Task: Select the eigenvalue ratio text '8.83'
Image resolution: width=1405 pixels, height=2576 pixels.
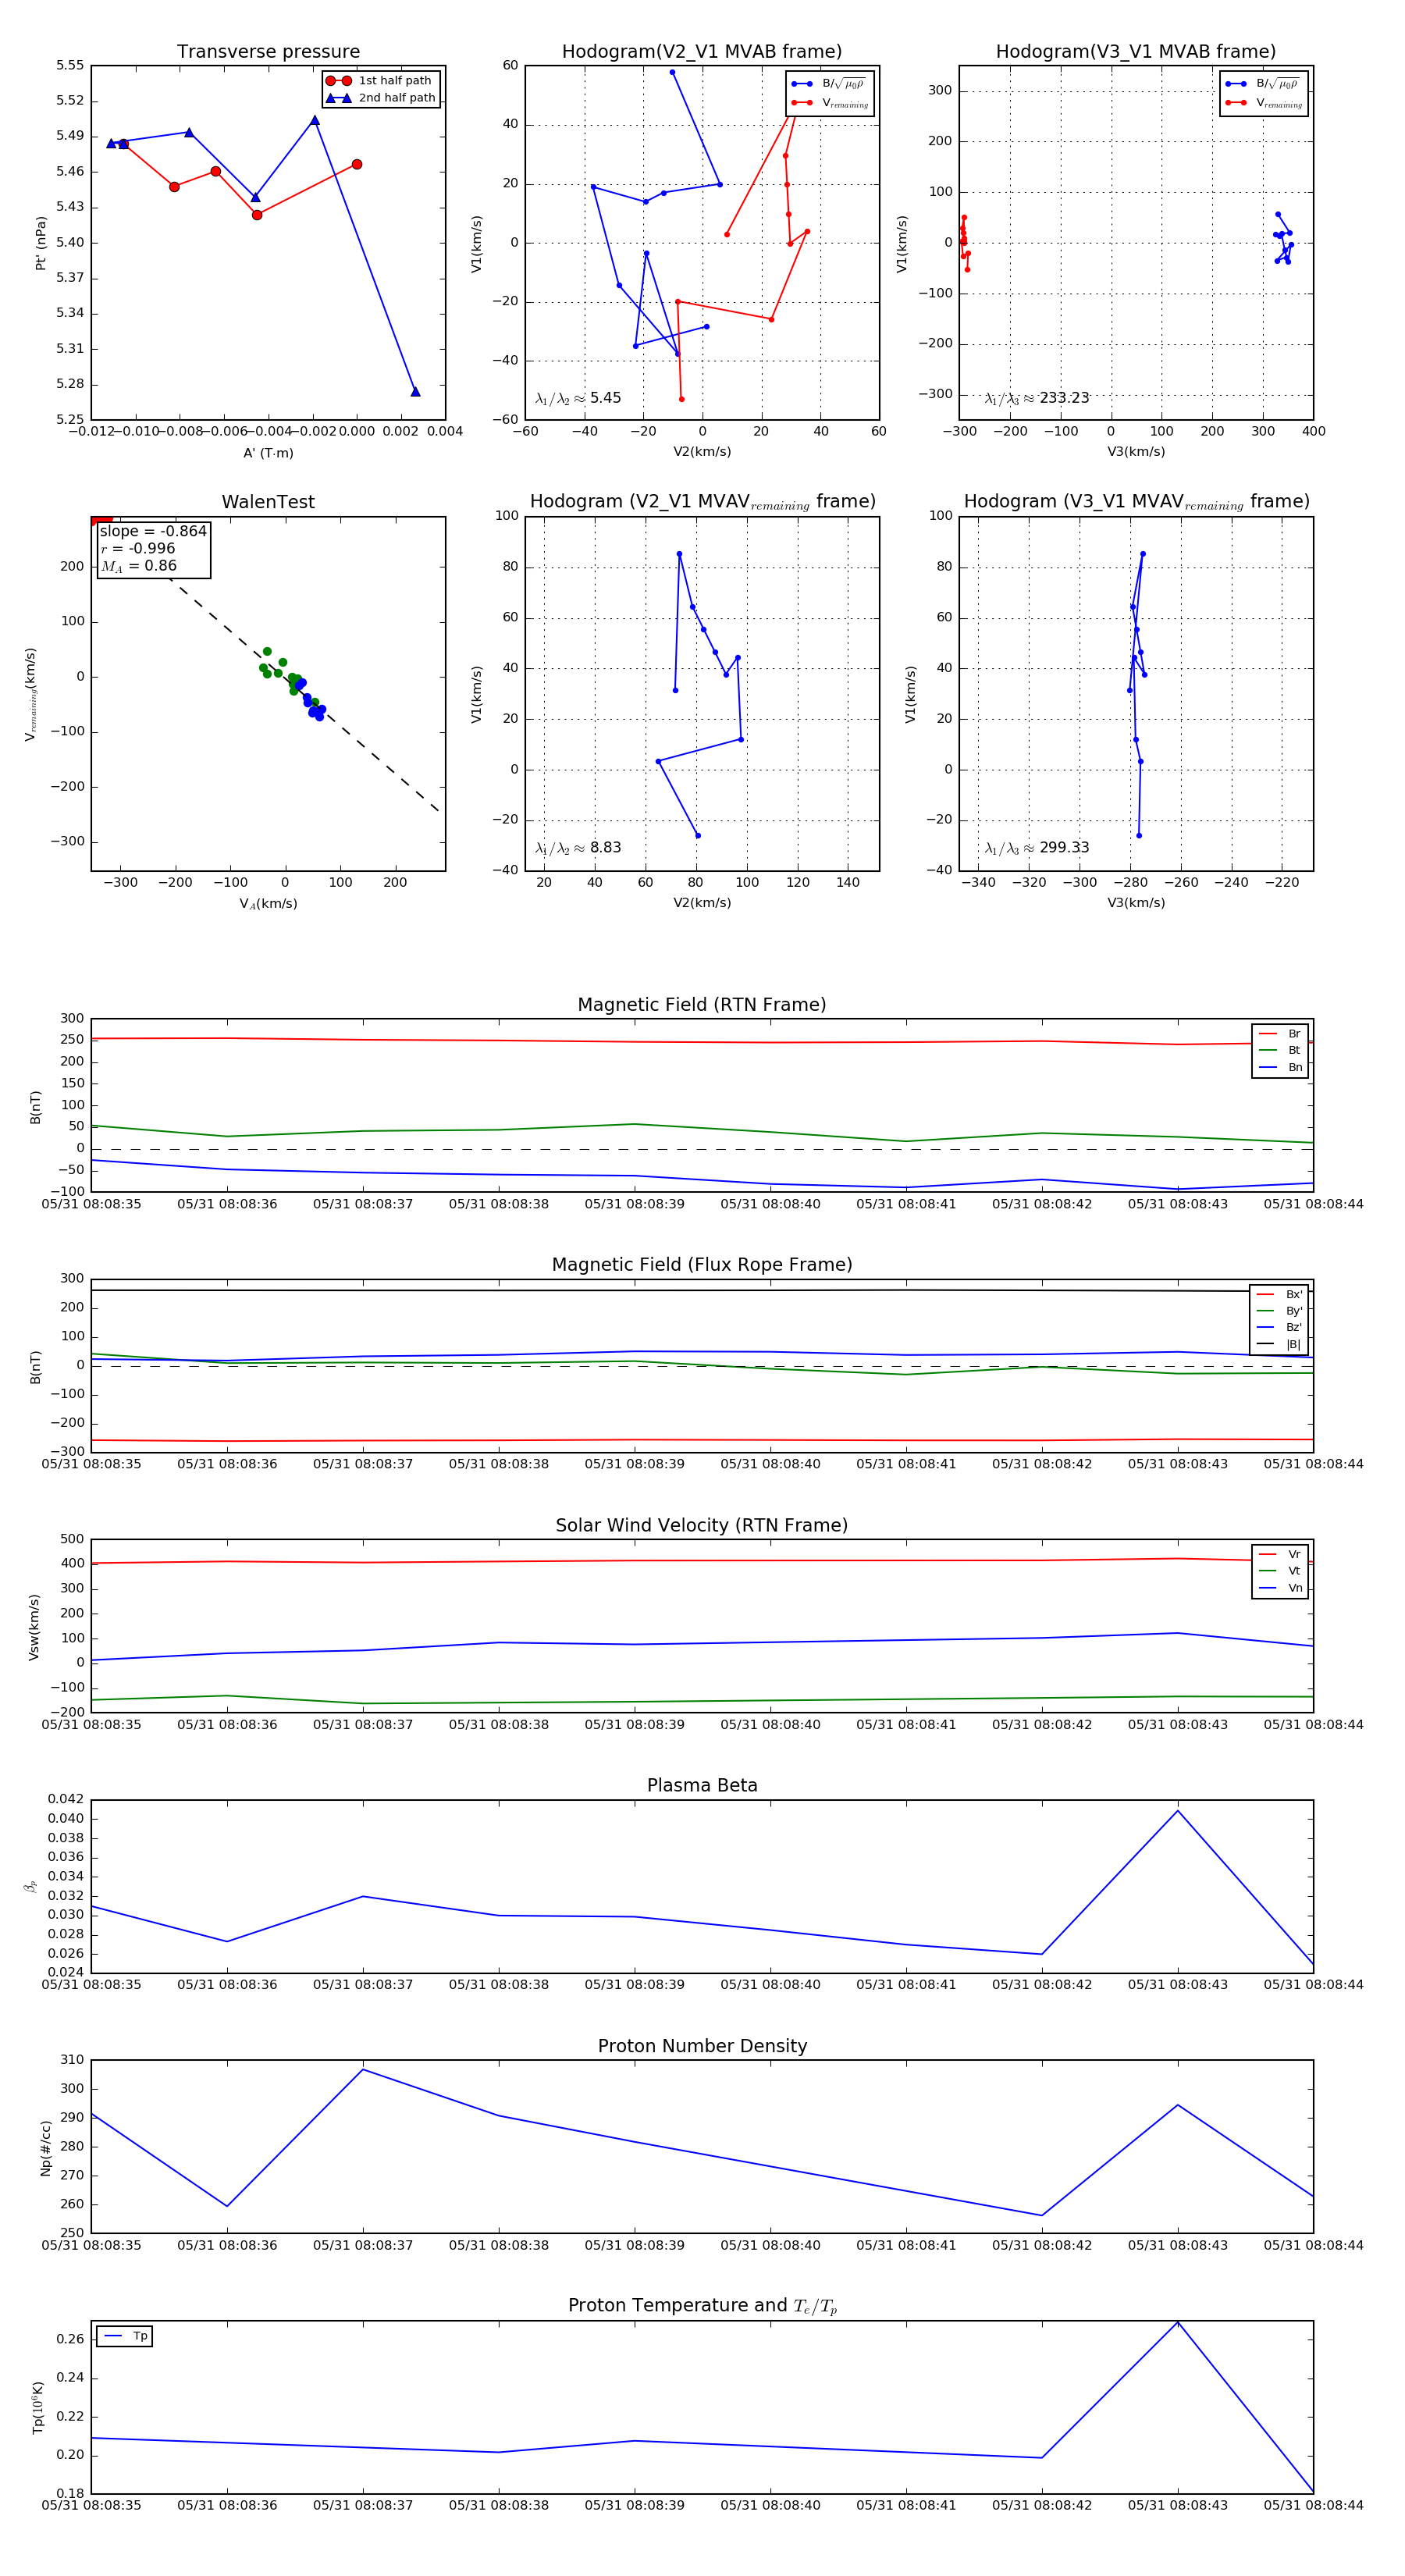Action: click(605, 848)
